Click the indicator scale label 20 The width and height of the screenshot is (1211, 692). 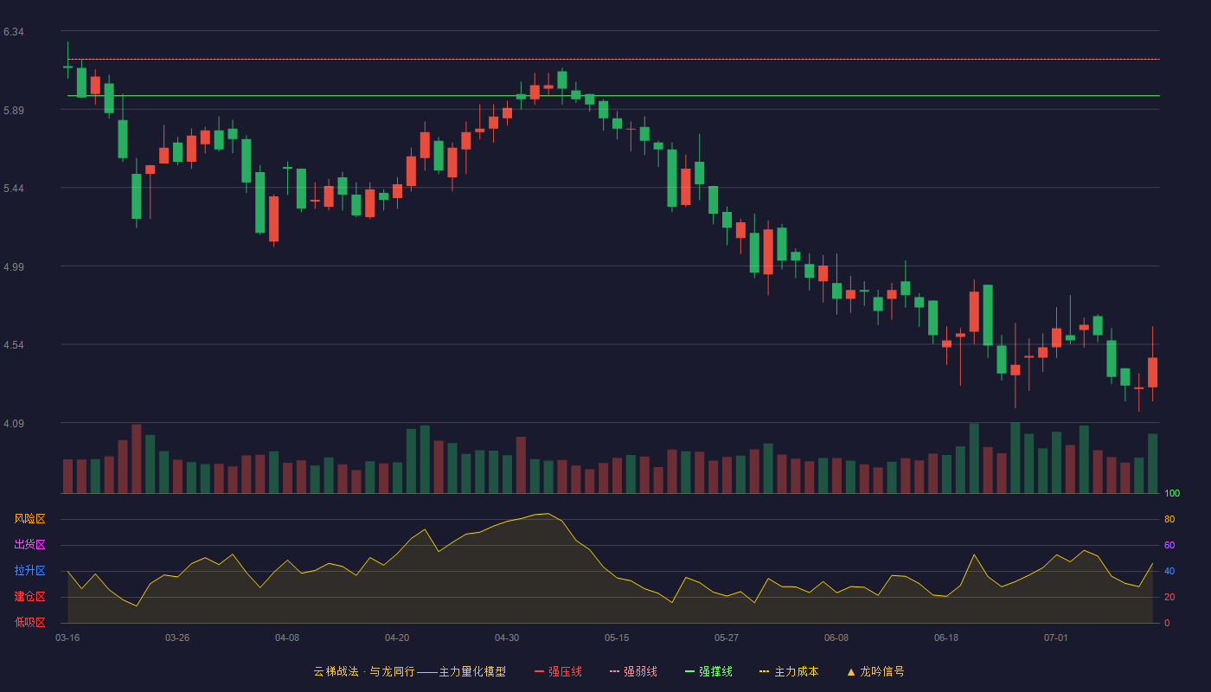click(1169, 597)
